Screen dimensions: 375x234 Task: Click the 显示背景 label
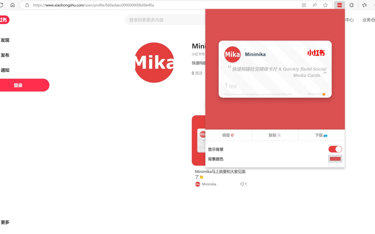(x=216, y=149)
